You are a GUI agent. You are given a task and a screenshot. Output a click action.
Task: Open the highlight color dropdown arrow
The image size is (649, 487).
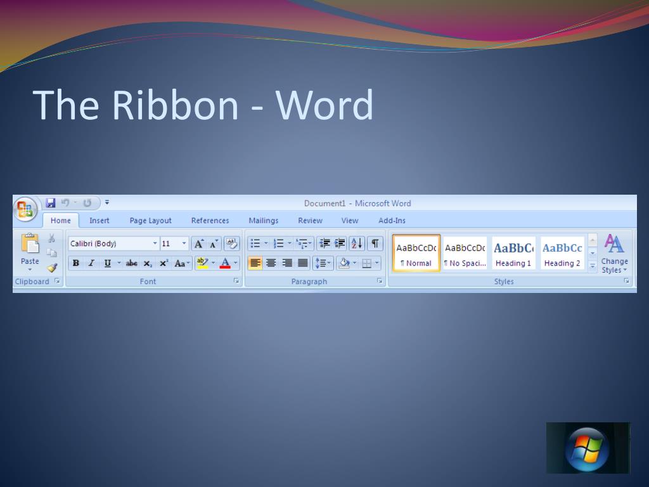tap(213, 263)
